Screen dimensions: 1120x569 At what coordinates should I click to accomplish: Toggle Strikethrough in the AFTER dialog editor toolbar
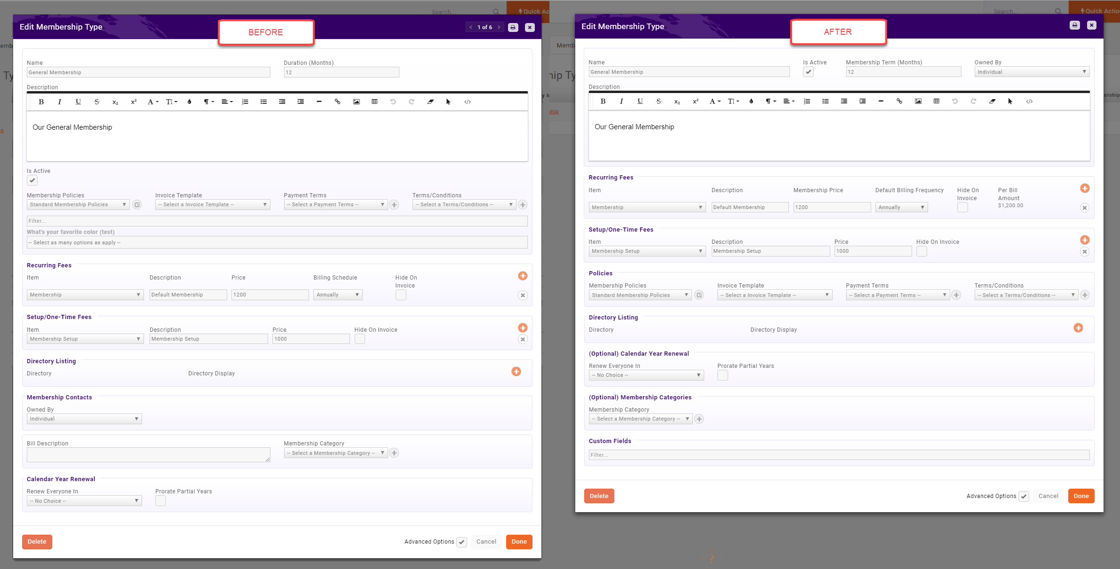tap(659, 101)
